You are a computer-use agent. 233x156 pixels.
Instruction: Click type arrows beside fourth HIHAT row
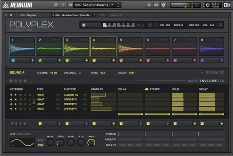[x=58, y=109]
